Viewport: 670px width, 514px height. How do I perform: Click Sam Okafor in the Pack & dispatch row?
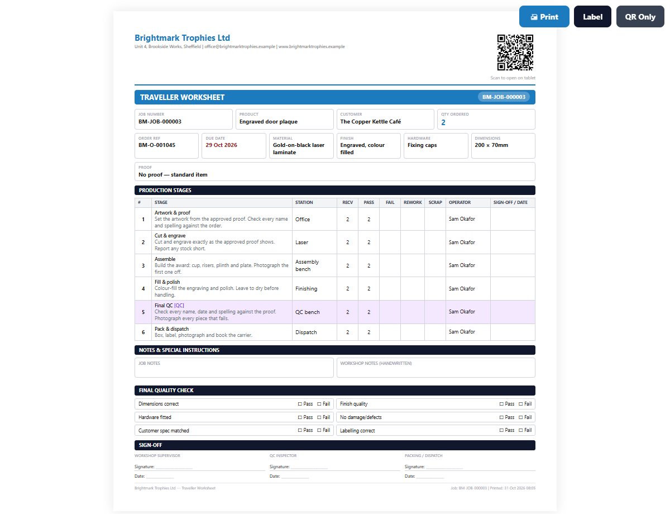(x=462, y=332)
